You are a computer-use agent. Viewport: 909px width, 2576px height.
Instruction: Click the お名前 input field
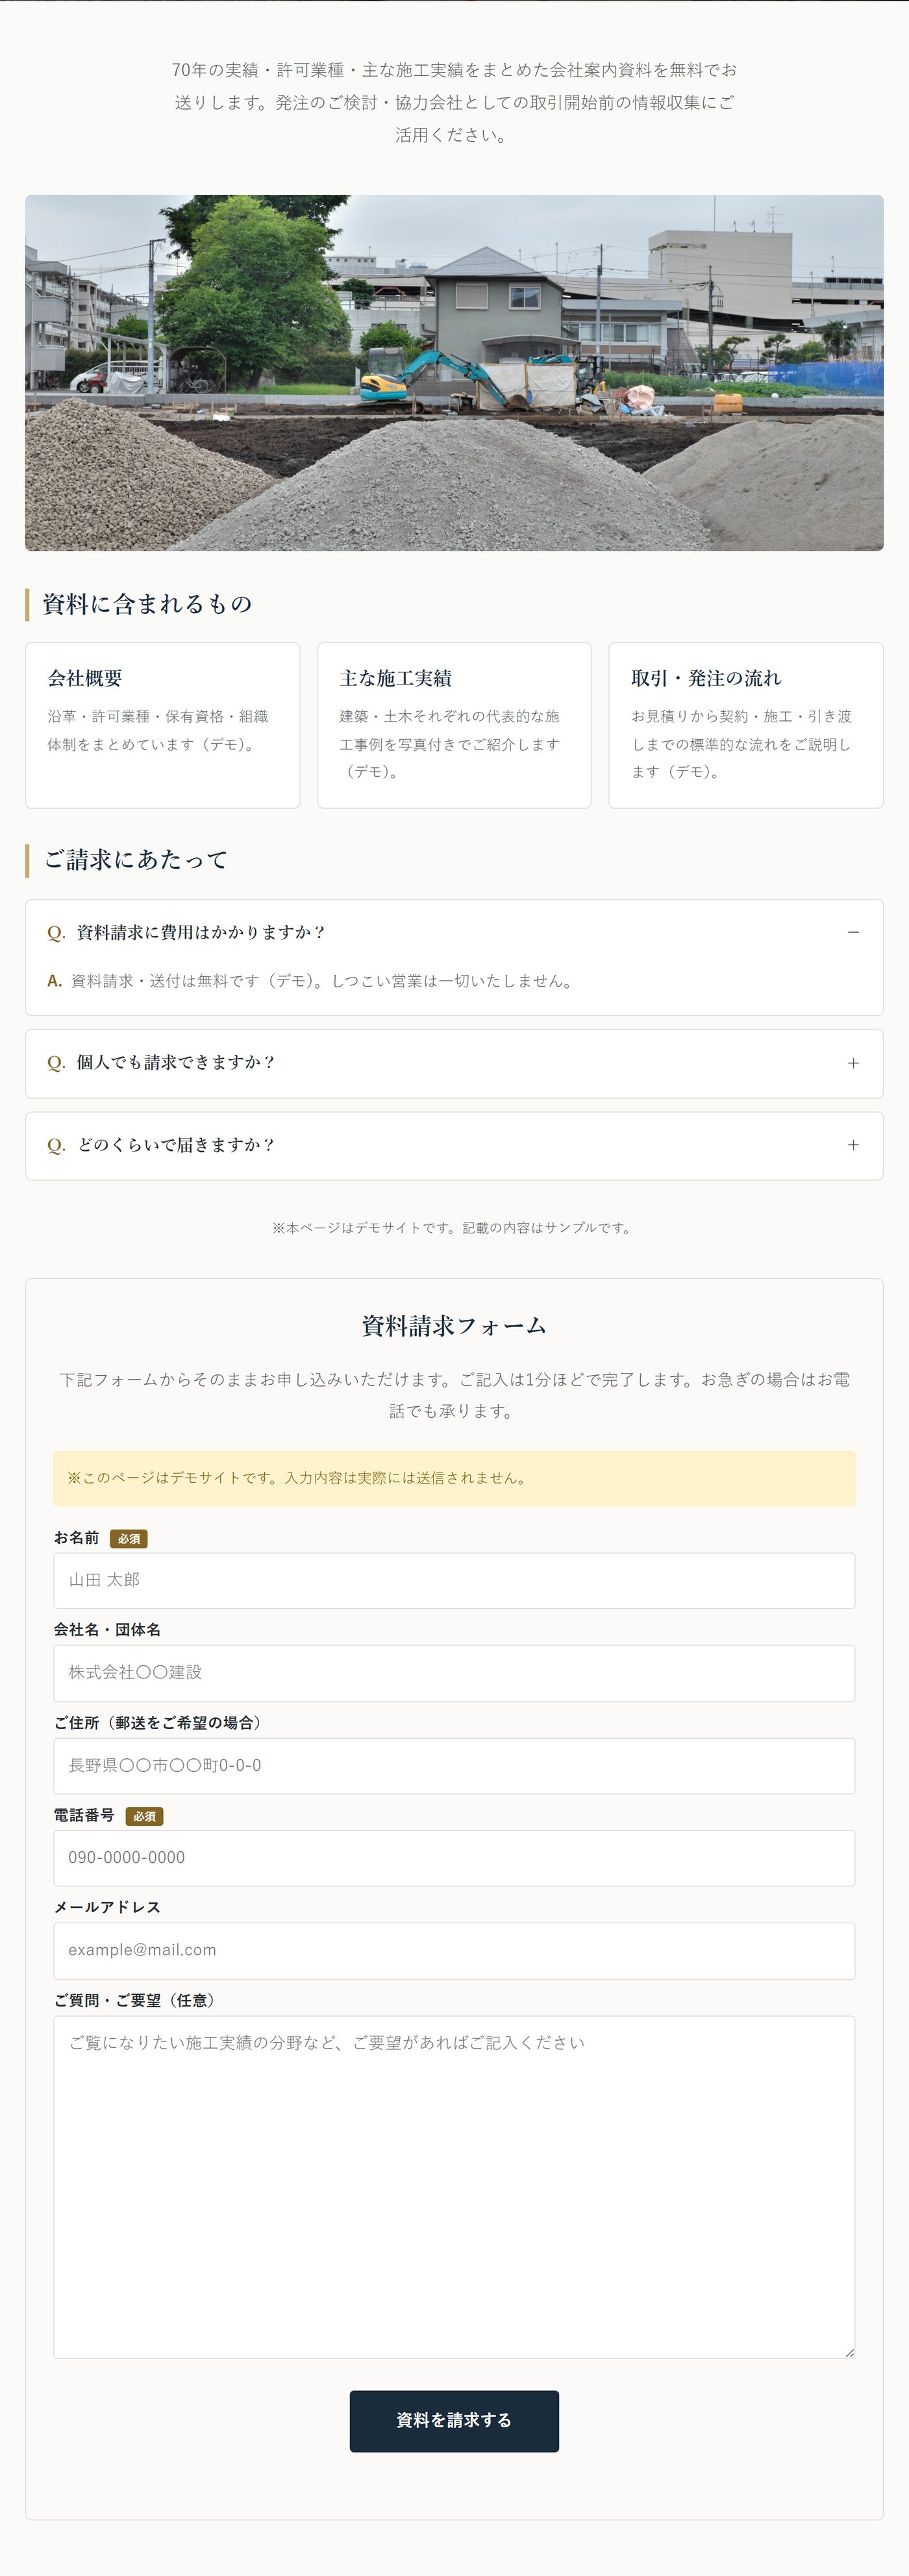(454, 1580)
